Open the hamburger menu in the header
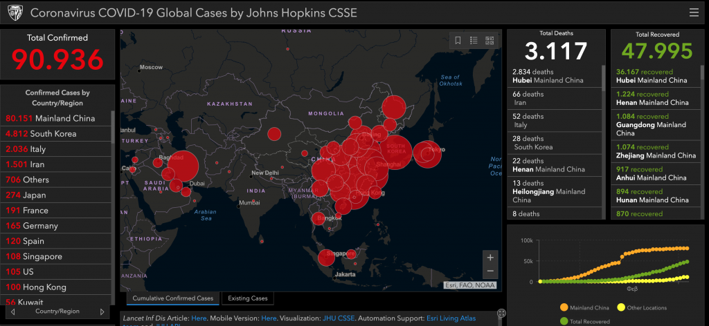 tap(693, 12)
